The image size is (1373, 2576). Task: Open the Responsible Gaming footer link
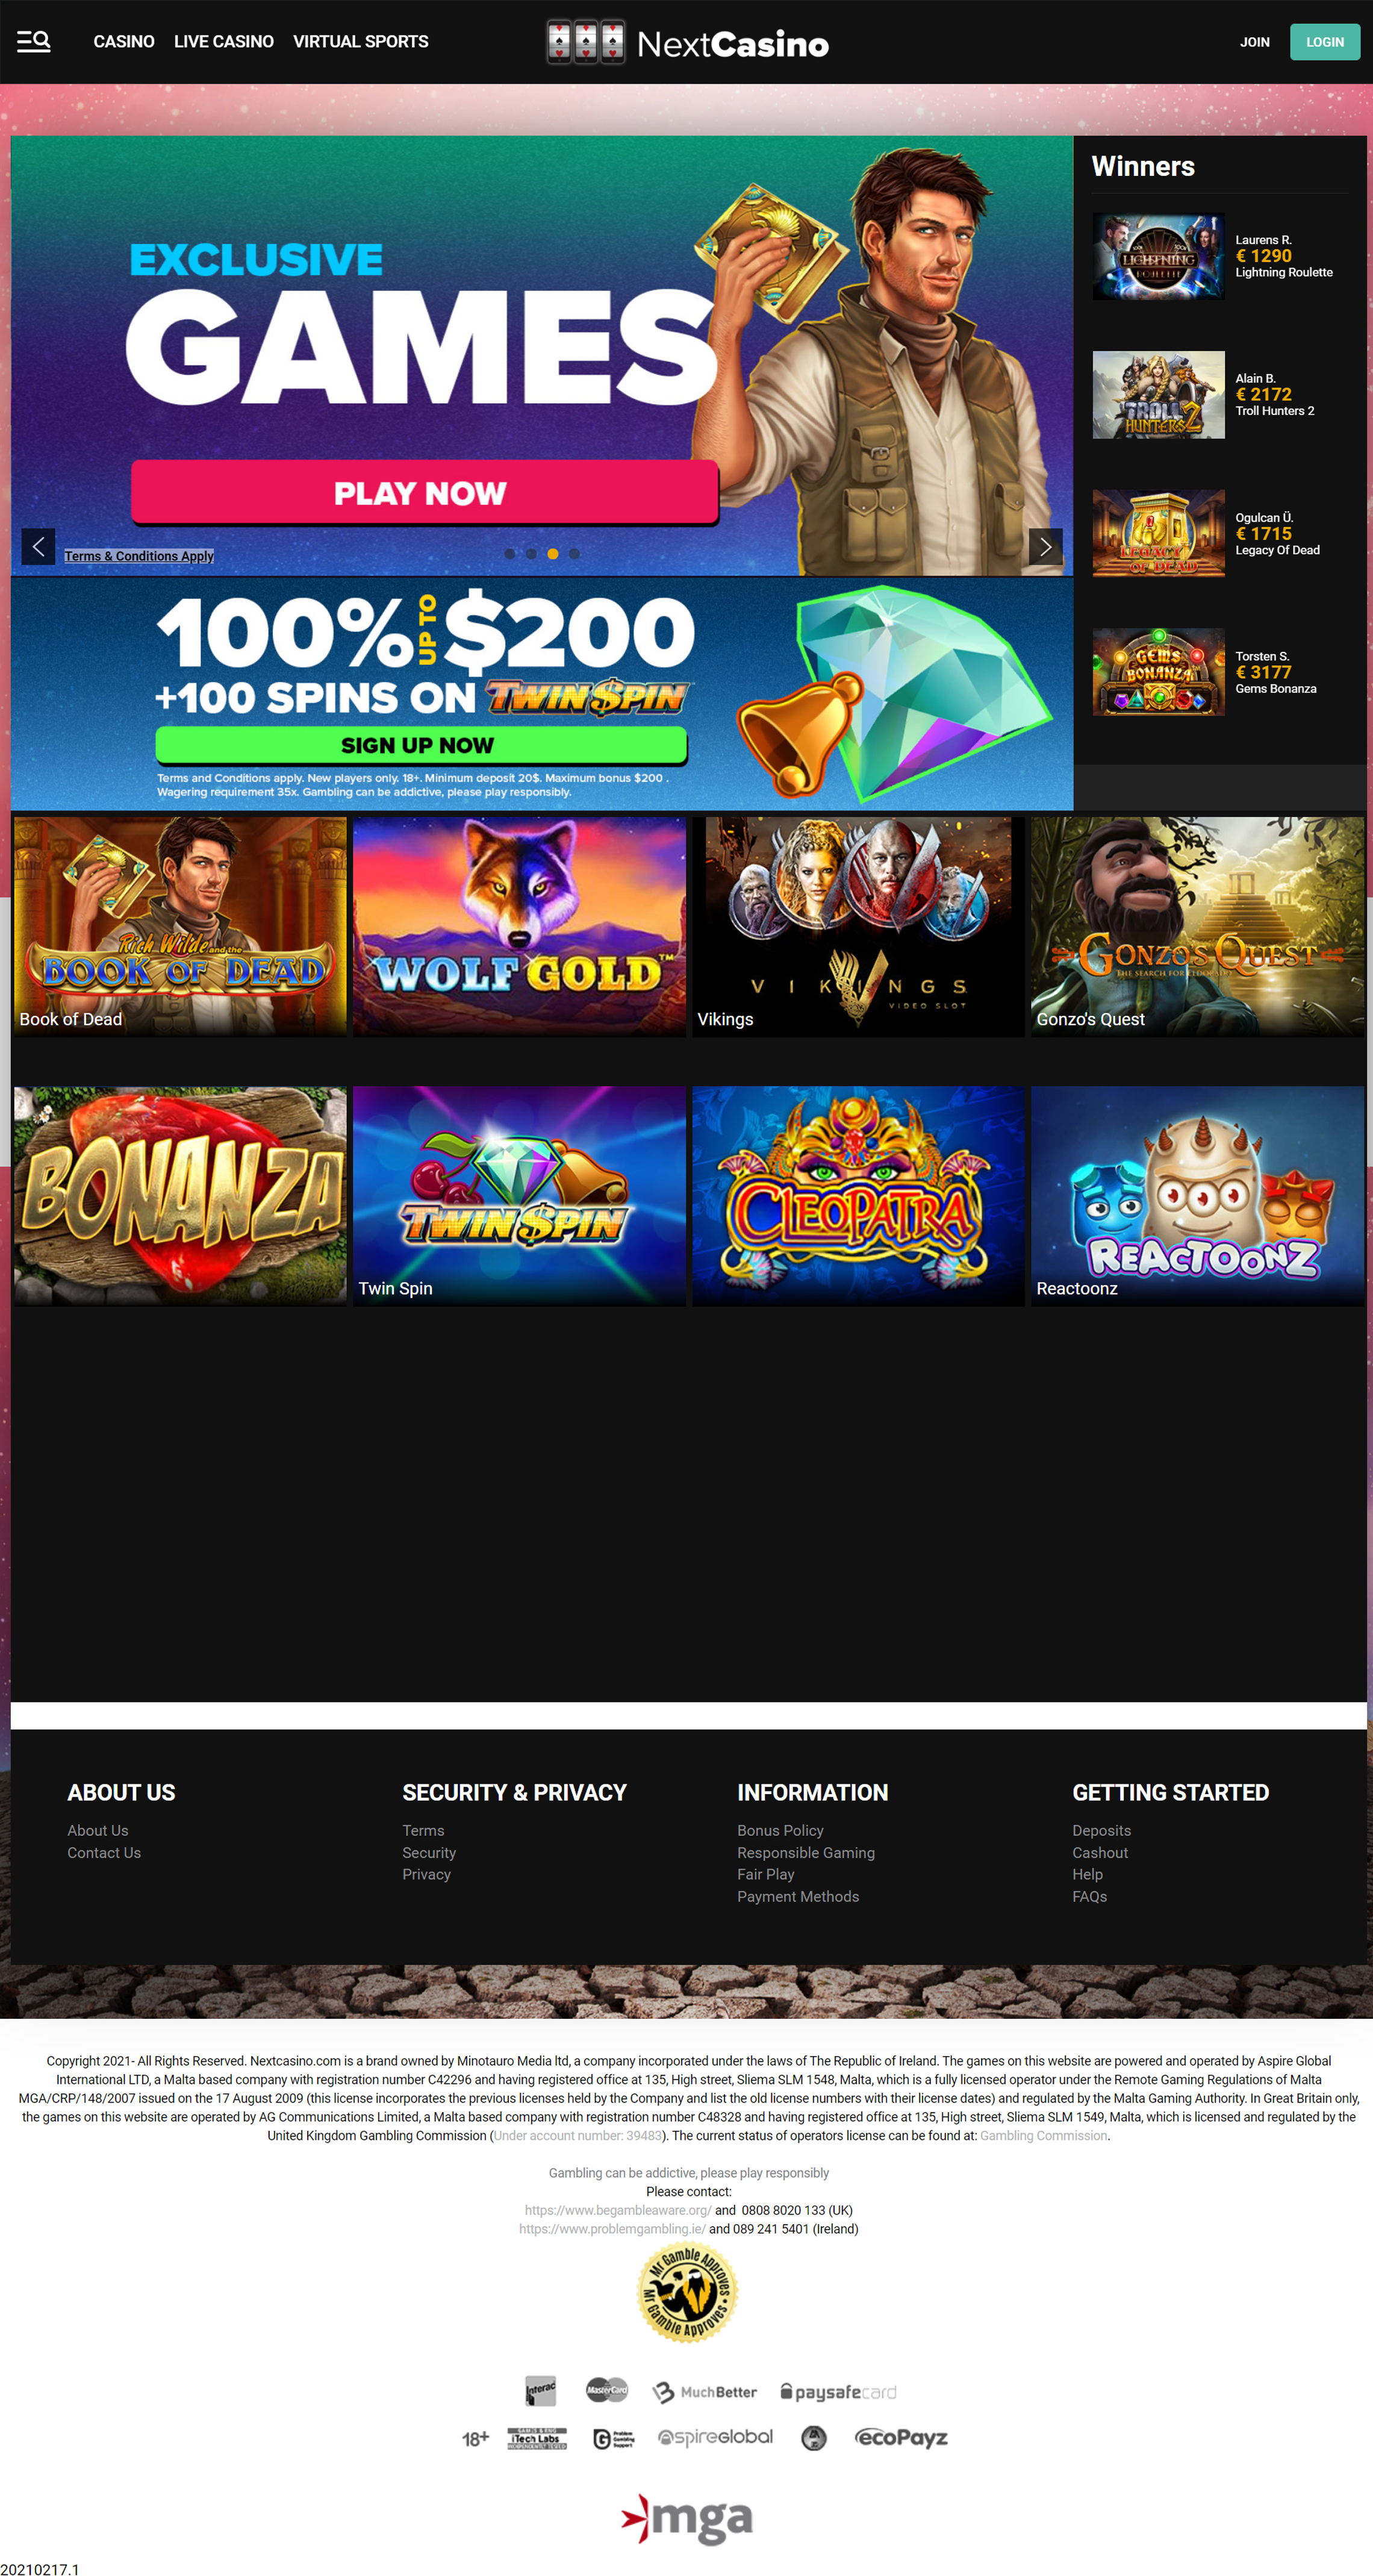click(805, 1852)
